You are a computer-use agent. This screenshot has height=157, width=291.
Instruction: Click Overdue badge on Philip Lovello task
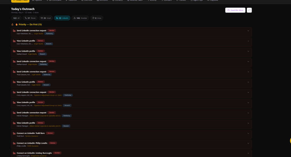[53, 143]
